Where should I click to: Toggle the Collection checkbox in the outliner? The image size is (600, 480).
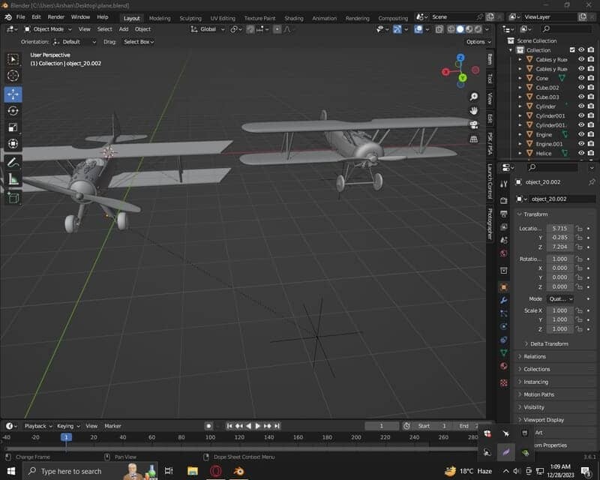(571, 49)
